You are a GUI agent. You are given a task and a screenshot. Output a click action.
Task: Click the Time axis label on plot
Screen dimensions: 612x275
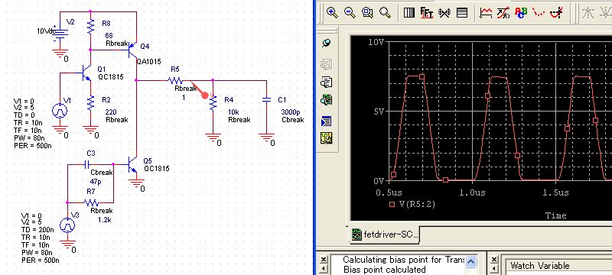point(556,215)
